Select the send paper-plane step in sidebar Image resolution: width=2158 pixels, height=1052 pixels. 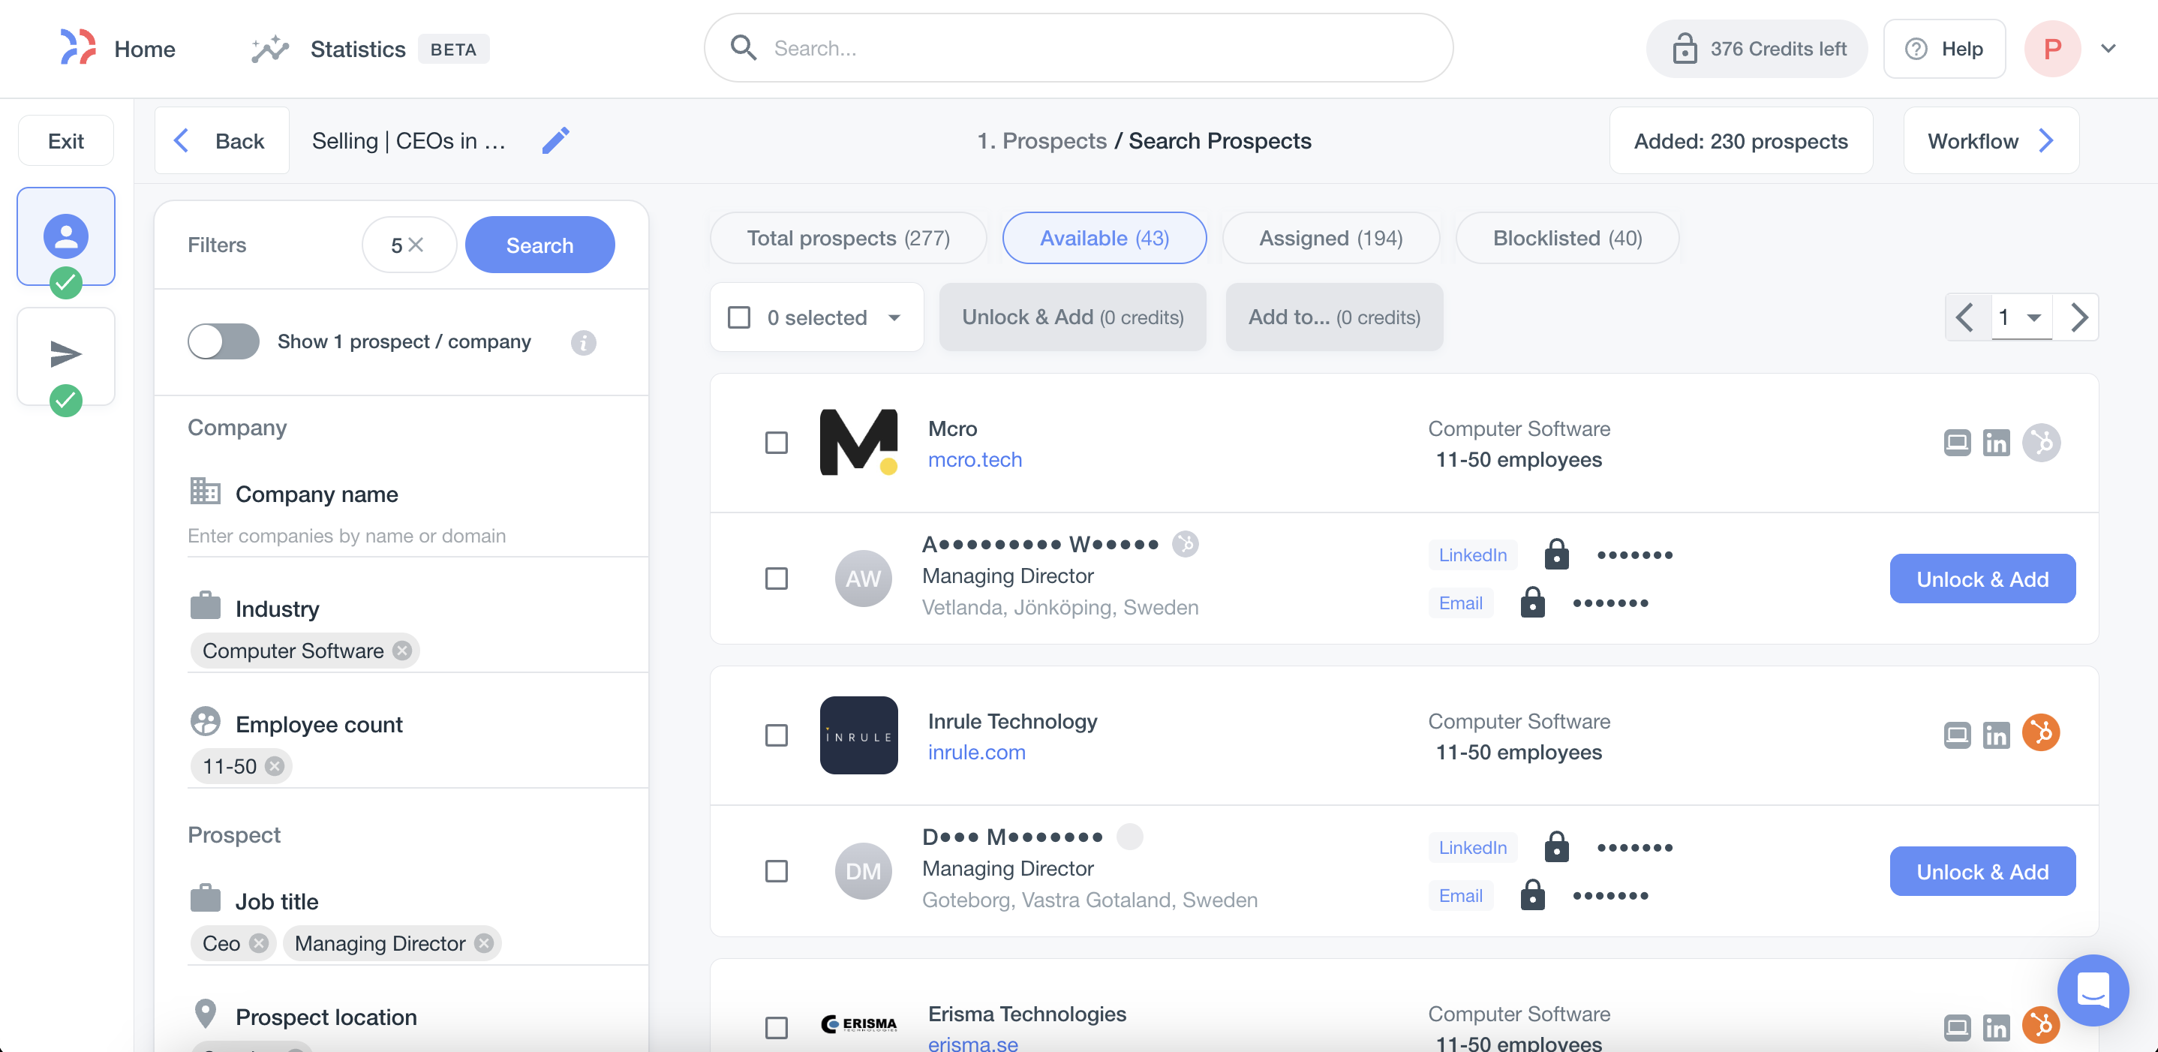tap(65, 354)
